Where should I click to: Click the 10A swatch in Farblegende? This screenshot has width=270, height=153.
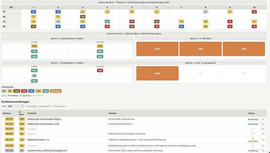coord(24,91)
